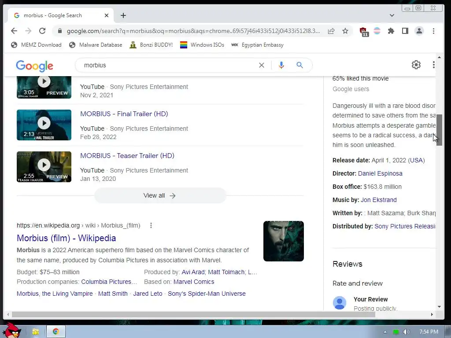Click the site padlock icon
451x338 pixels.
pyautogui.click(x=60, y=31)
